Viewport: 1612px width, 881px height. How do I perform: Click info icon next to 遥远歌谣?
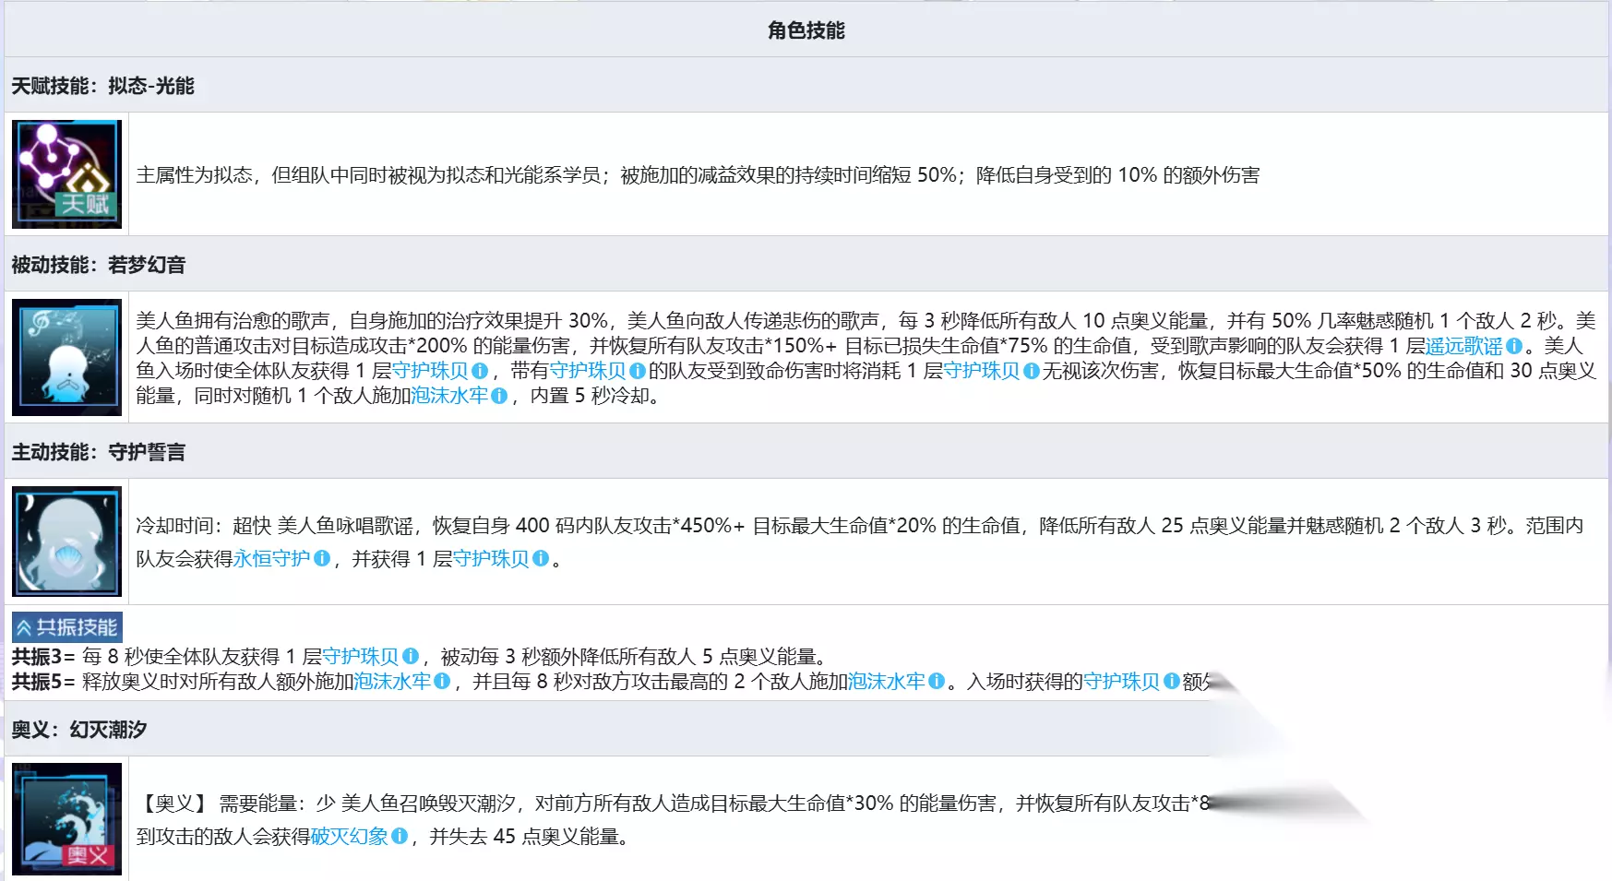pos(1514,346)
